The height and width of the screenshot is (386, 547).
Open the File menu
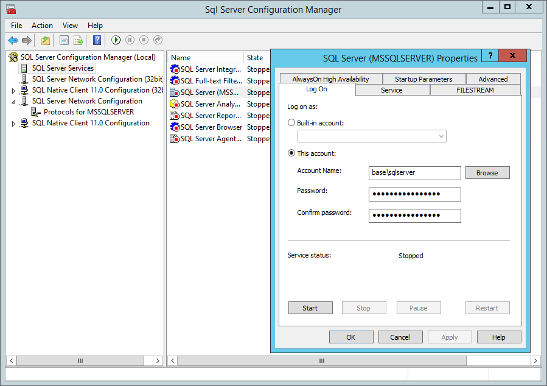pos(16,26)
